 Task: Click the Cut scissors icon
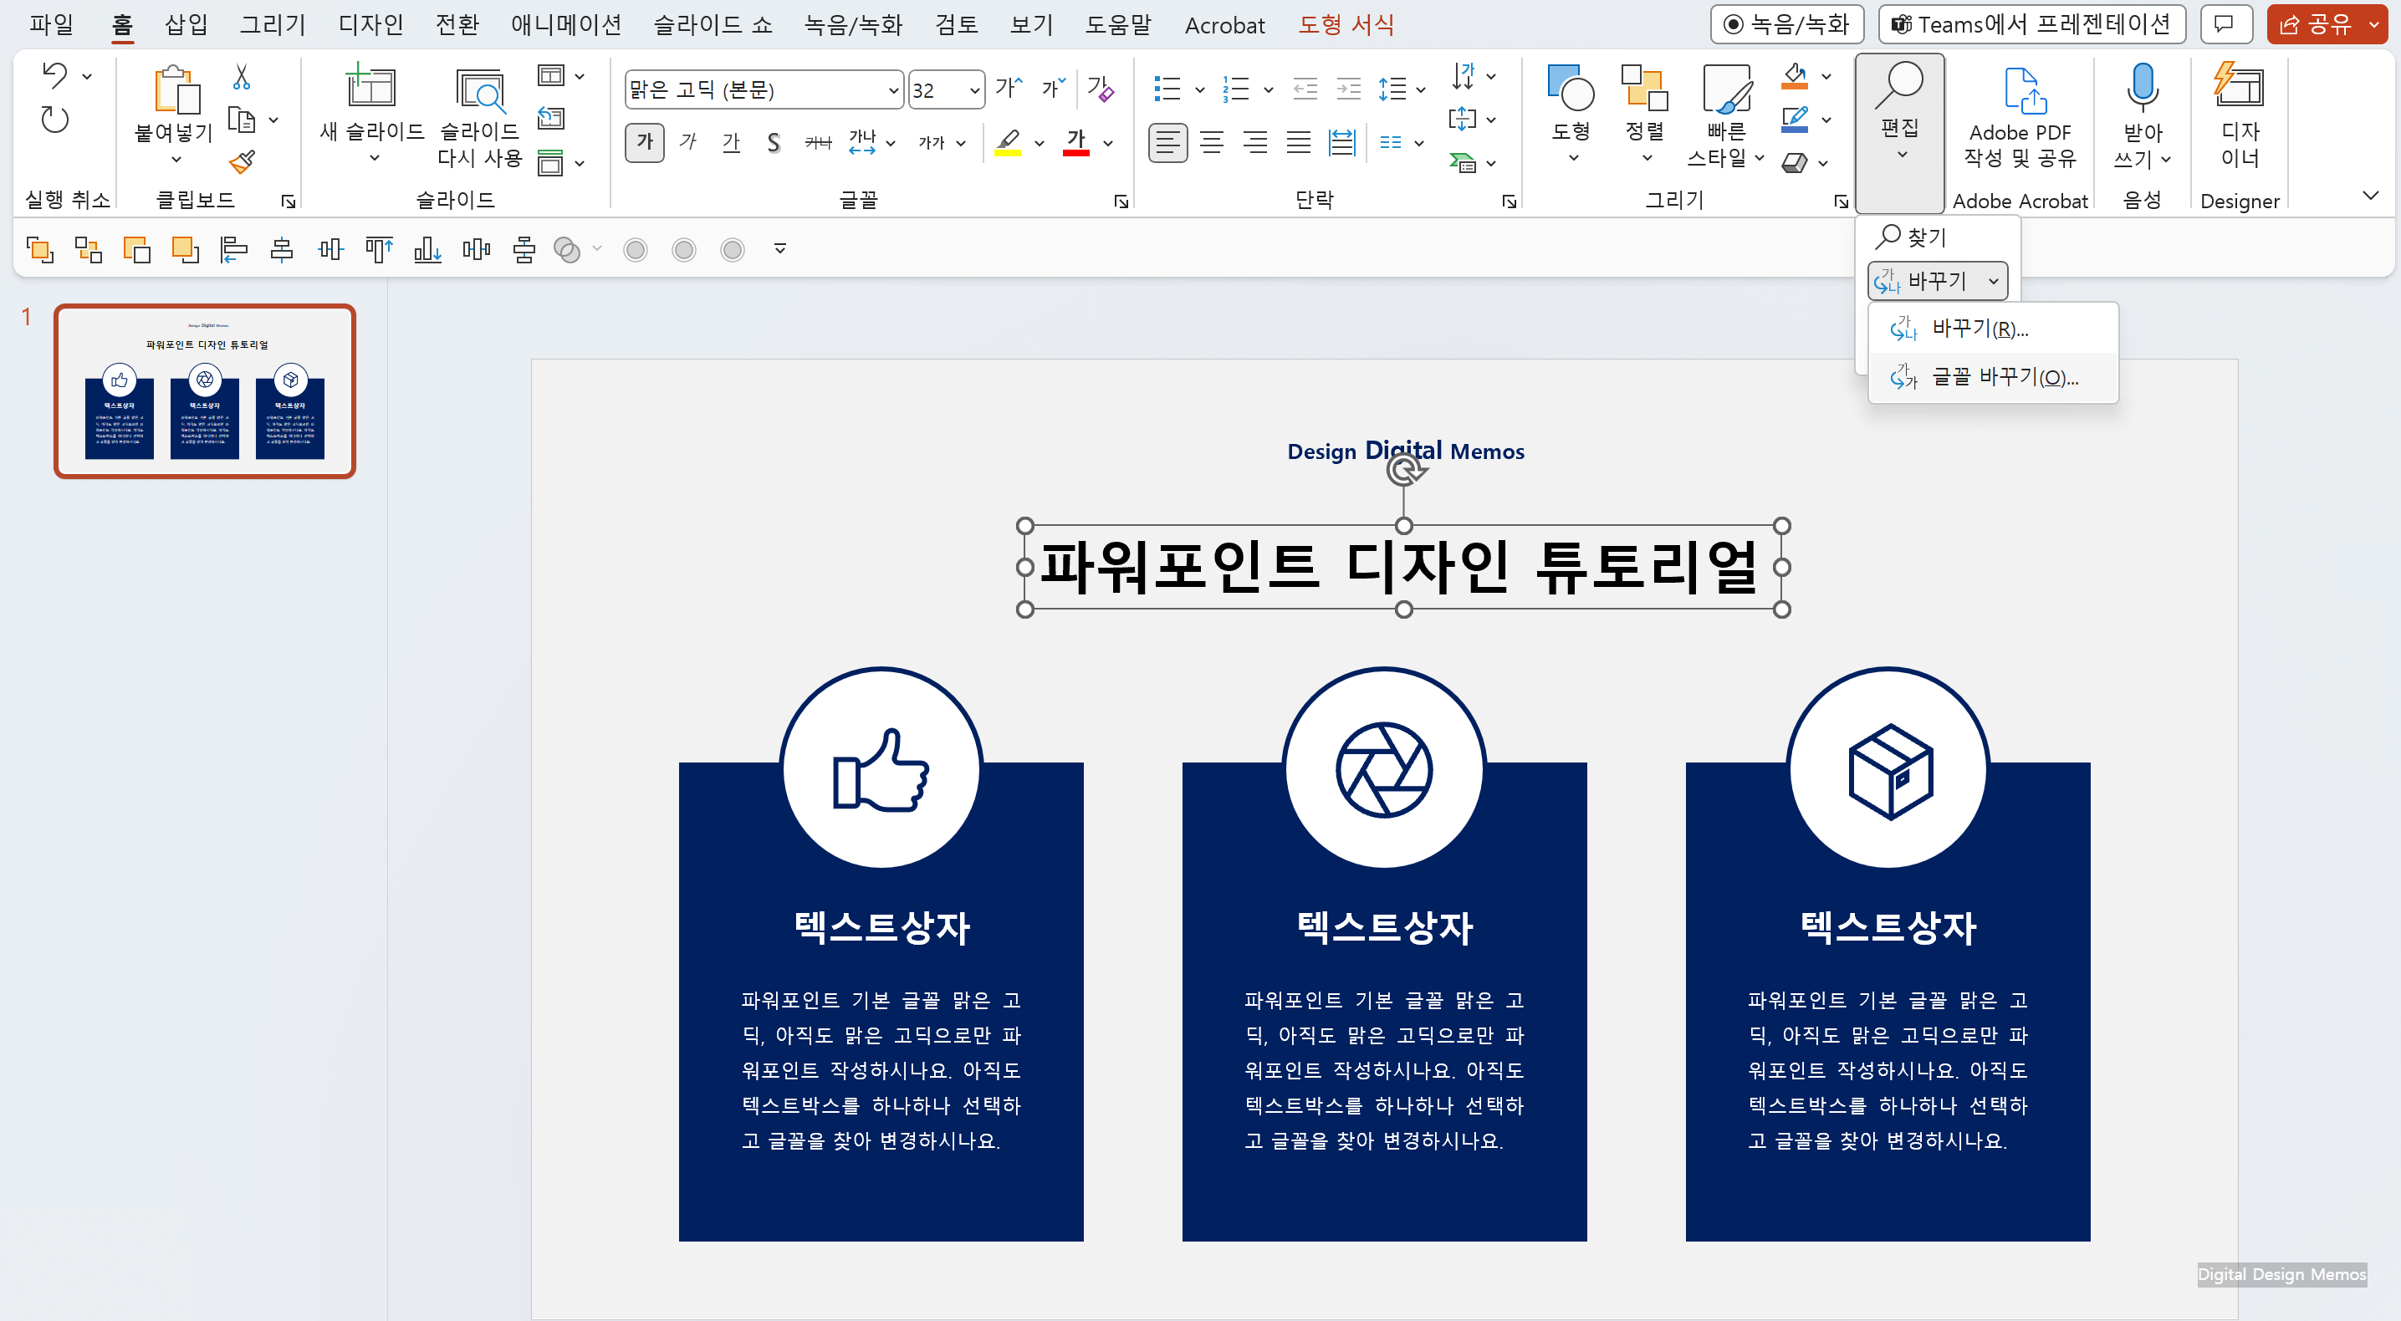click(242, 76)
